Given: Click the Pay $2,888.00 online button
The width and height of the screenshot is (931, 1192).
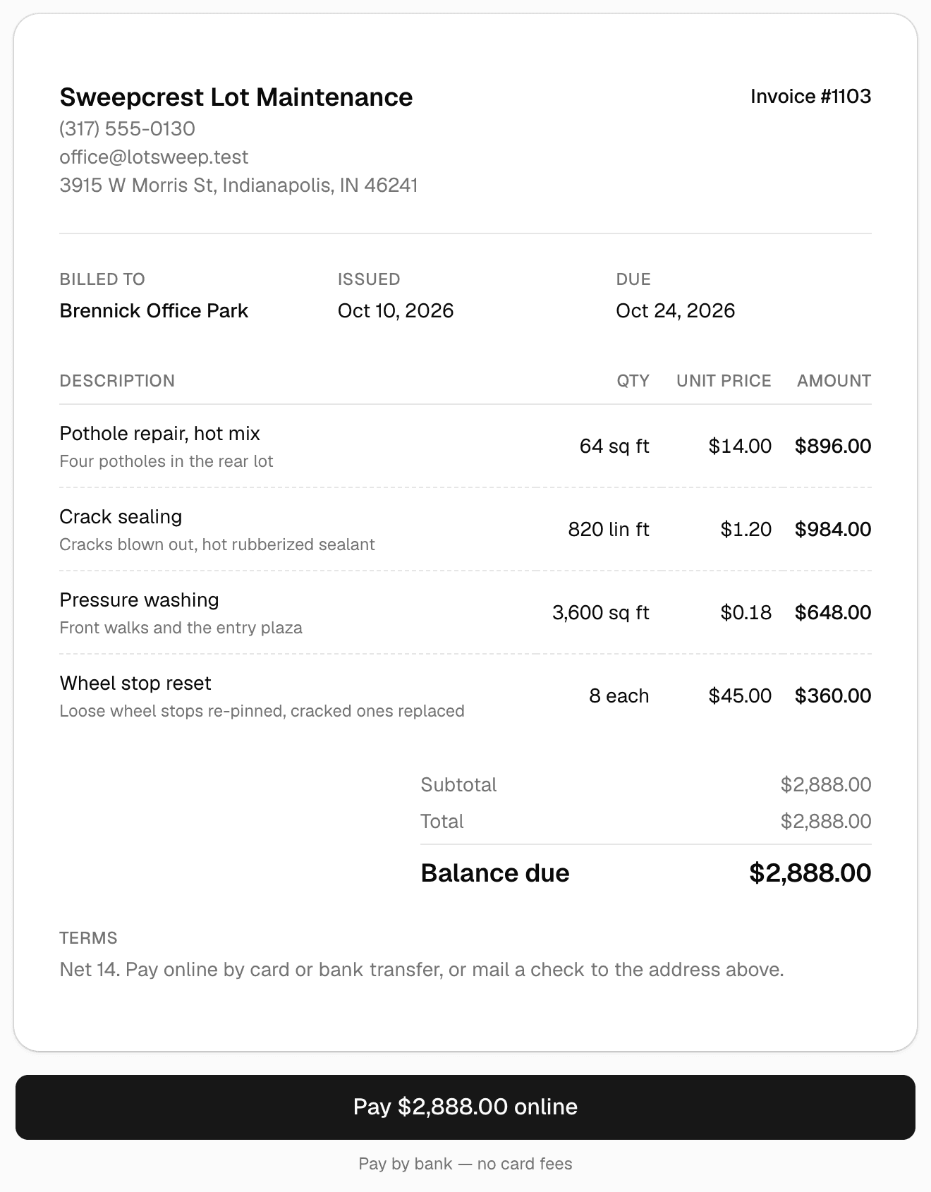Looking at the screenshot, I should click(x=465, y=1107).
